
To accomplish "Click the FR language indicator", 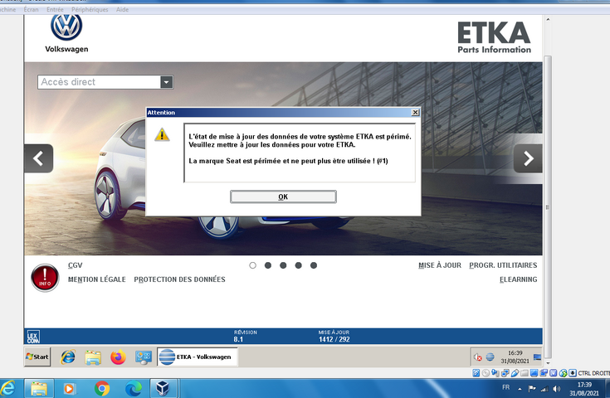I will 505,387.
